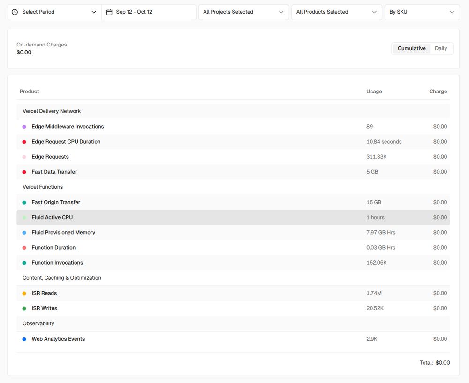
Task: Click the Usage column header
Action: click(374, 92)
